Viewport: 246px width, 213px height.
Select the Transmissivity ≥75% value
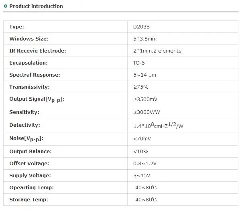click(141, 87)
